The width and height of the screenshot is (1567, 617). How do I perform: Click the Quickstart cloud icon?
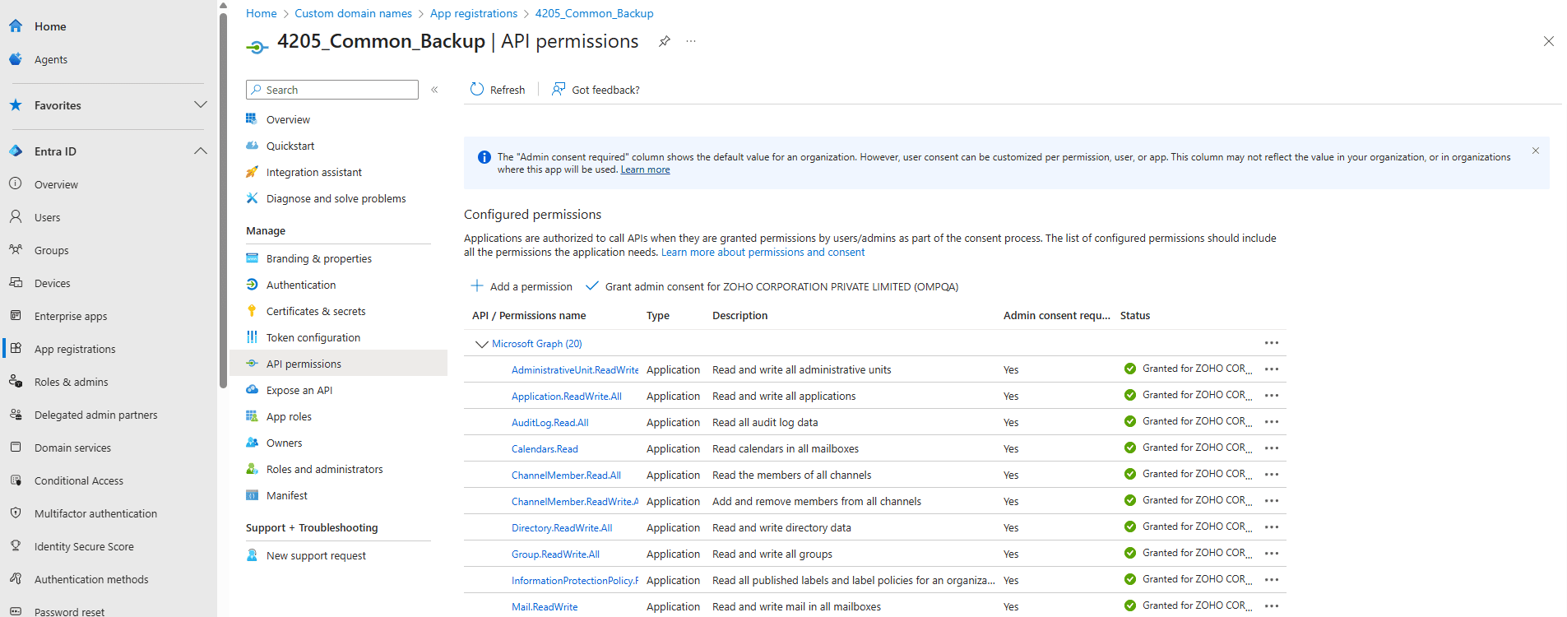pyautogui.click(x=253, y=146)
